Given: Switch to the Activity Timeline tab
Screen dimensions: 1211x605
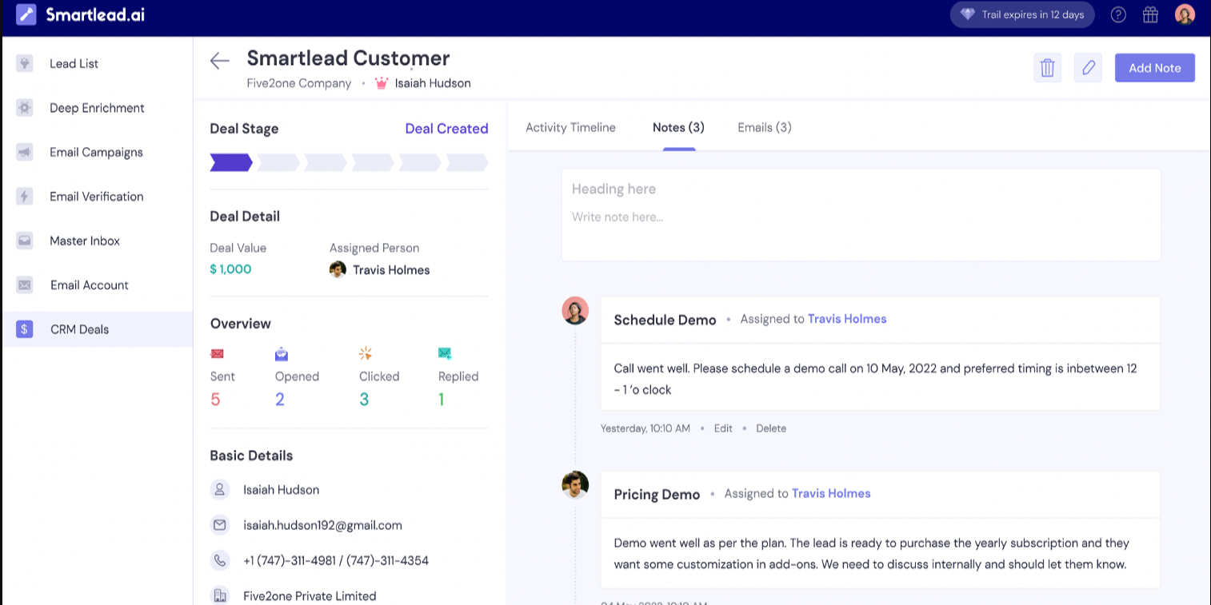Looking at the screenshot, I should tap(570, 127).
